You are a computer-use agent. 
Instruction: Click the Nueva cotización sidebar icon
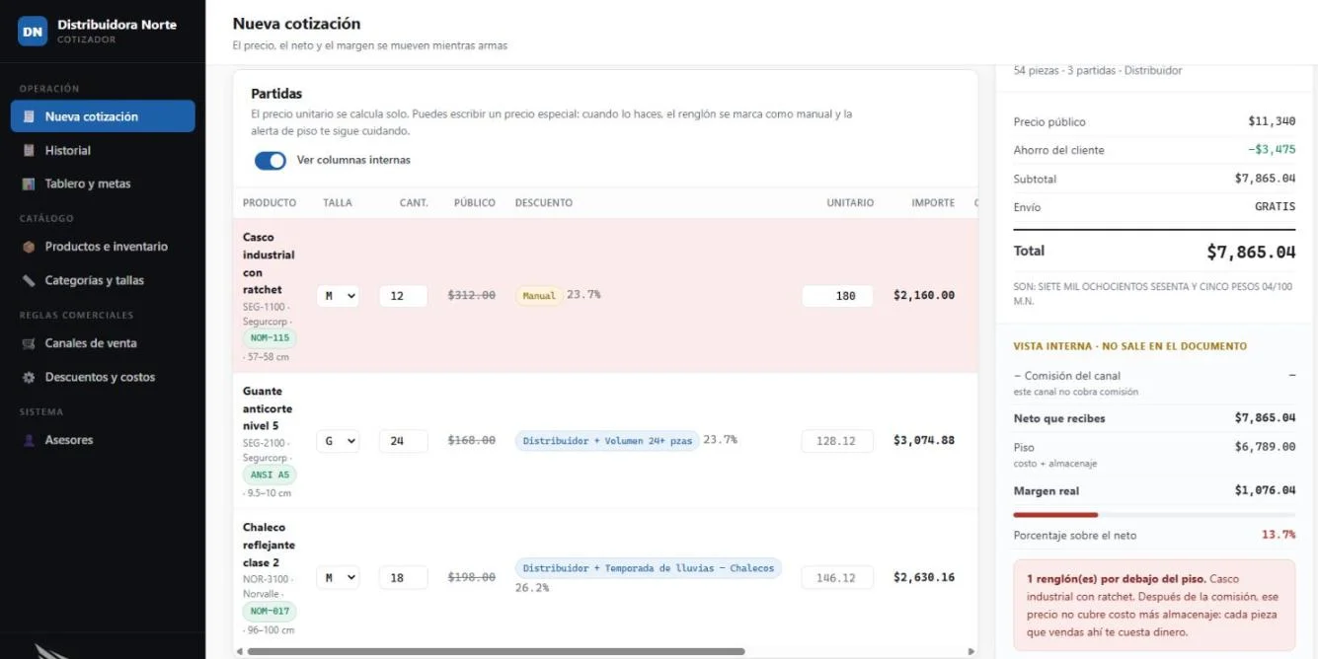pyautogui.click(x=29, y=116)
